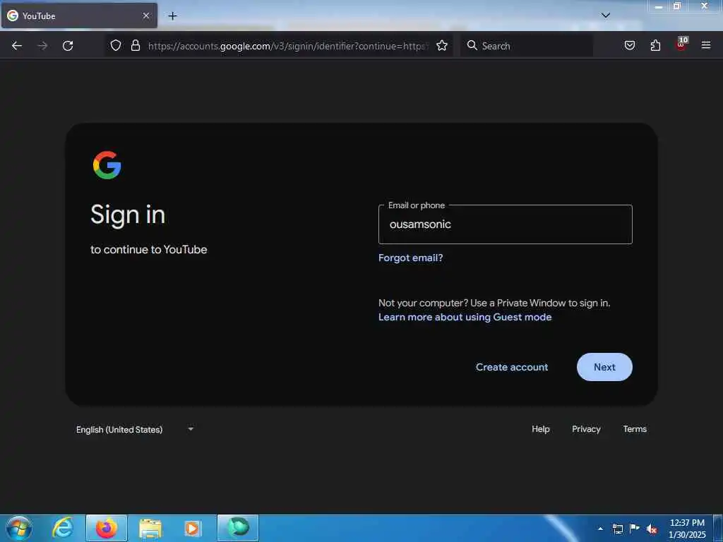Open the Extensions puzzle icon
Image resolution: width=723 pixels, height=542 pixels.
coord(655,45)
